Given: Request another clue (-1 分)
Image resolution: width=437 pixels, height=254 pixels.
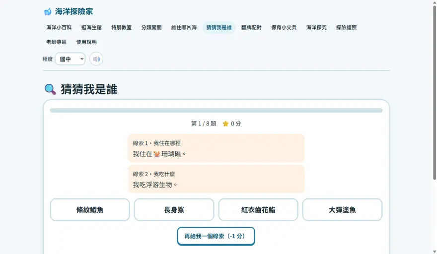Looking at the screenshot, I should pyautogui.click(x=216, y=236).
